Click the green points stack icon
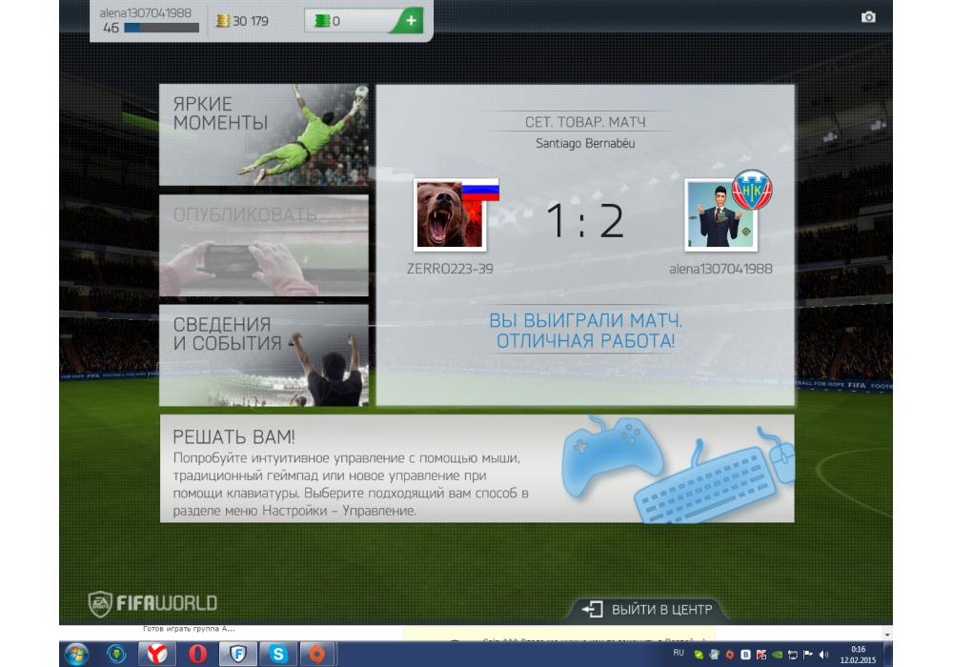Viewport: 953px width, 667px height. (322, 21)
